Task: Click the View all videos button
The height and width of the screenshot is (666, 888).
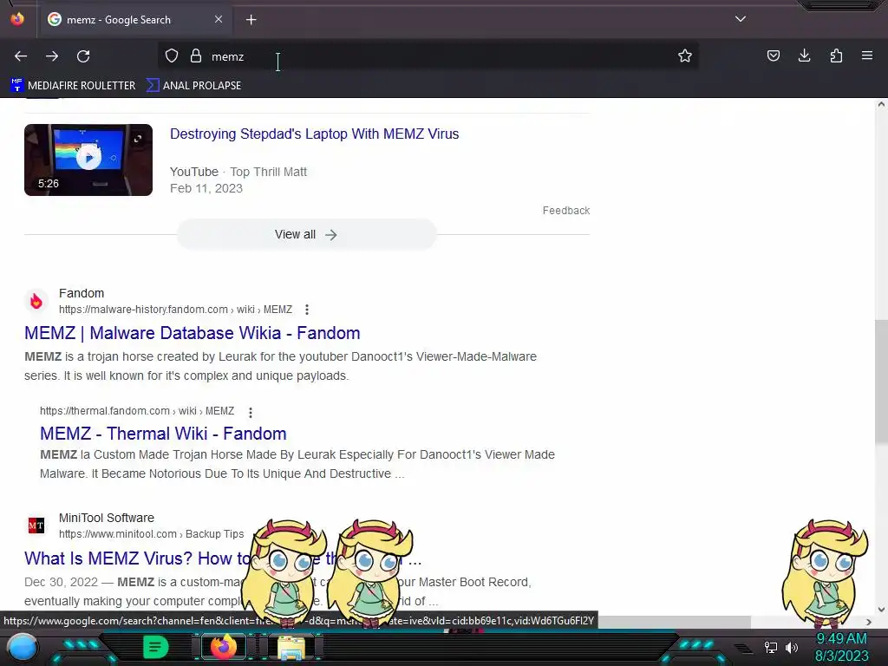Action: pos(306,234)
